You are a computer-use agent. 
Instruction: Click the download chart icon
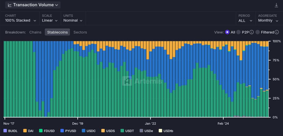[276, 5]
